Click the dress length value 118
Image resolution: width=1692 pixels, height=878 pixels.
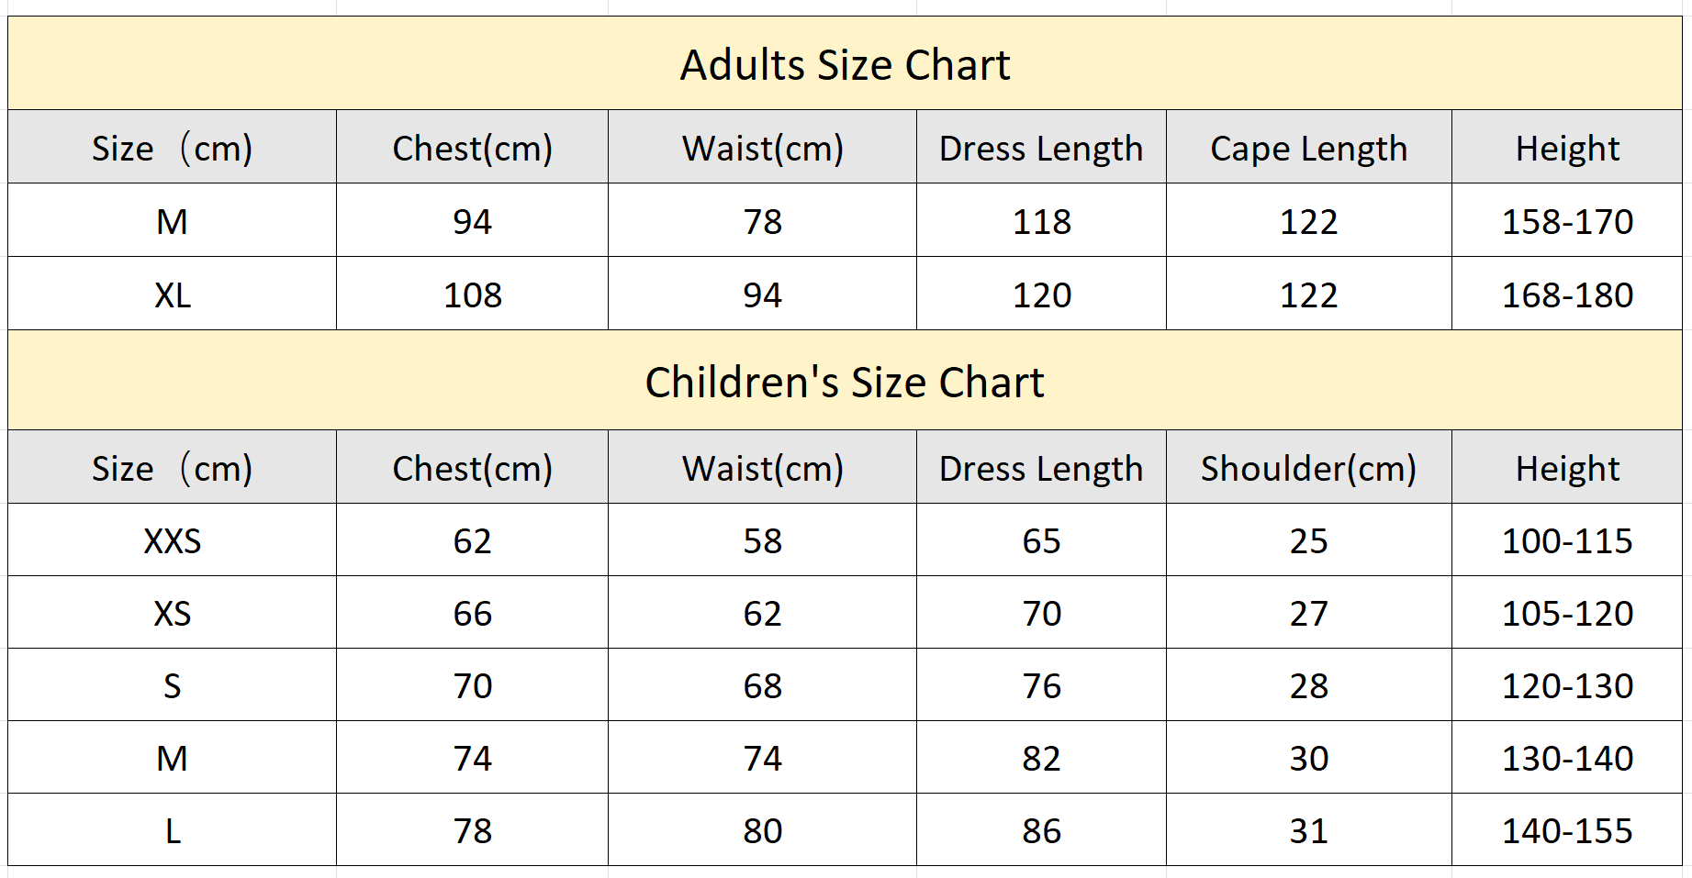[x=1041, y=220]
